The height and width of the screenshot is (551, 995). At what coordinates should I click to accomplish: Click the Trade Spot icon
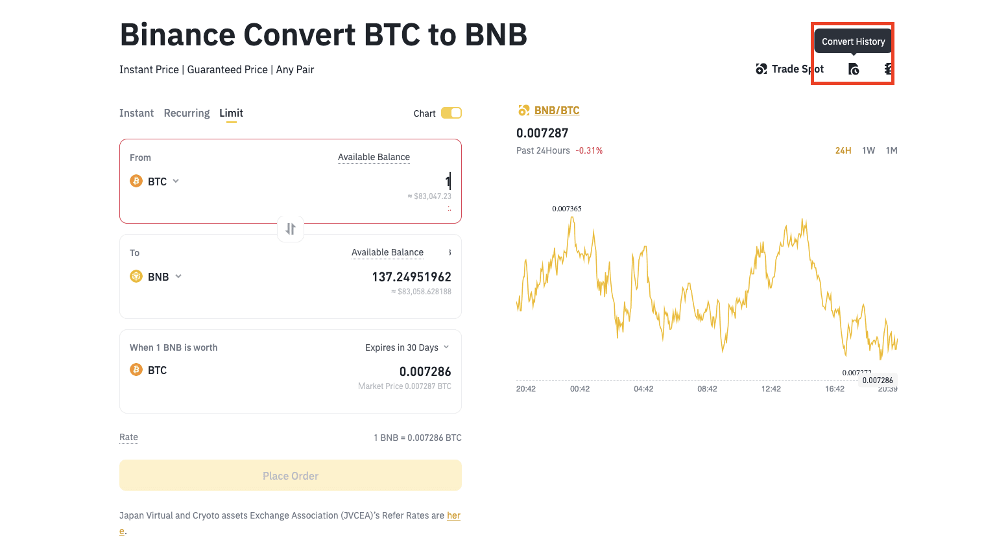pyautogui.click(x=761, y=69)
